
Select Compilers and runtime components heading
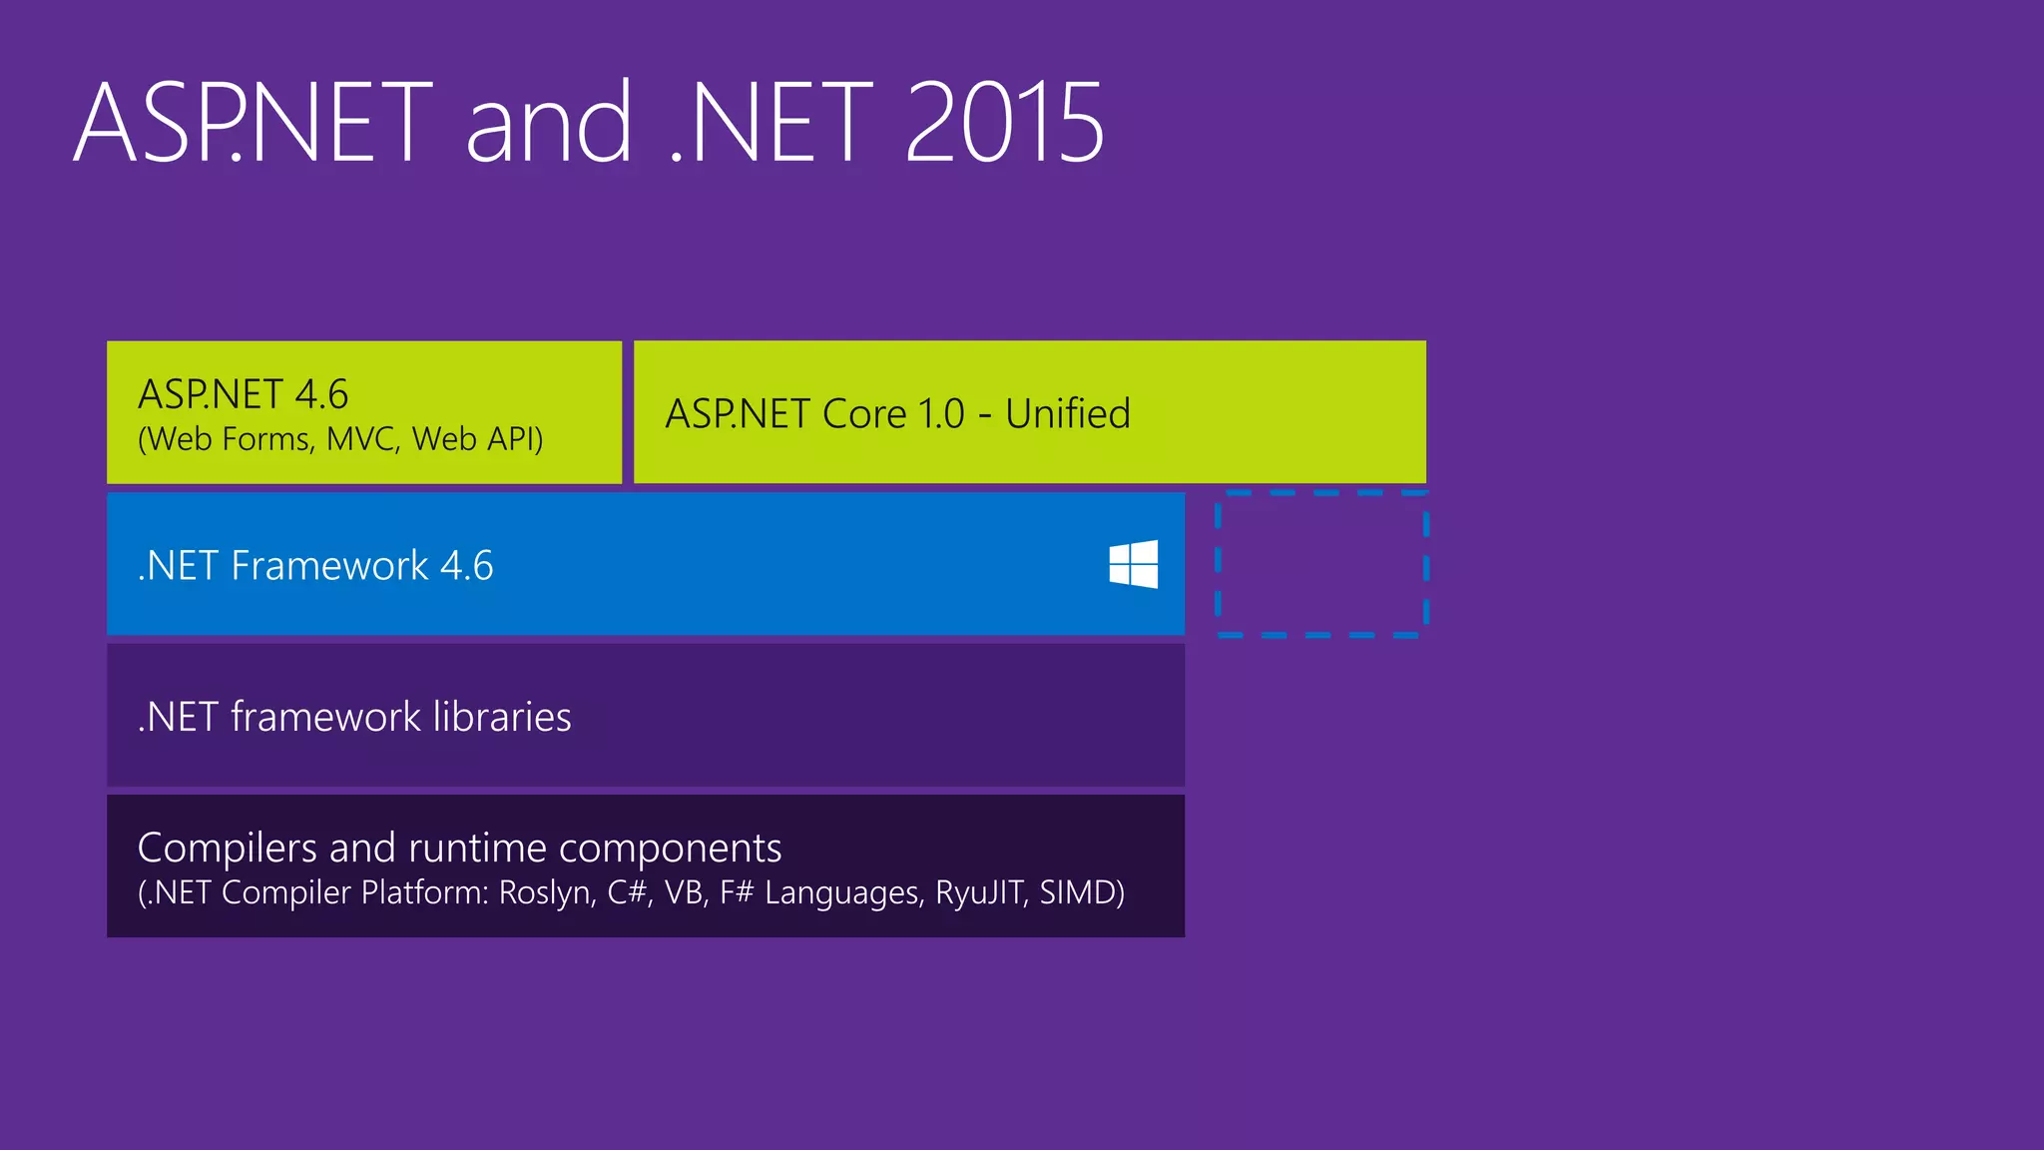459,848
